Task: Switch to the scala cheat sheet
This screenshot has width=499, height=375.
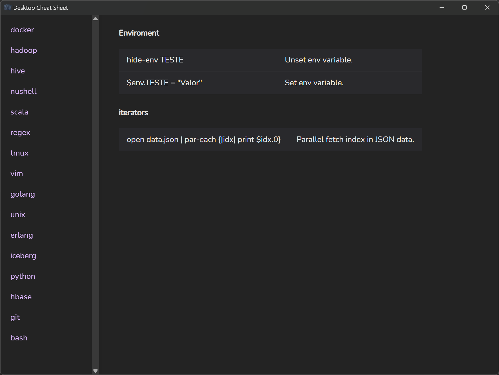Action: click(x=19, y=112)
